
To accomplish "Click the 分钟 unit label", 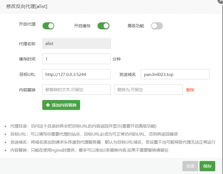I will click(116, 59).
